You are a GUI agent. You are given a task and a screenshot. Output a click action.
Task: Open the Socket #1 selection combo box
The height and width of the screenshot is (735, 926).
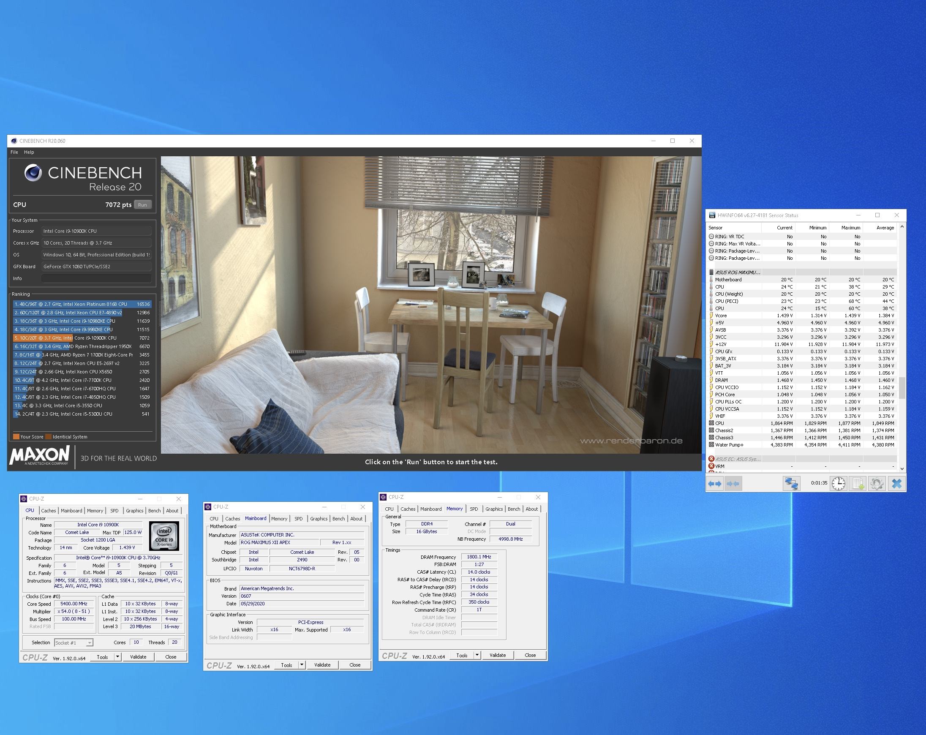(74, 642)
